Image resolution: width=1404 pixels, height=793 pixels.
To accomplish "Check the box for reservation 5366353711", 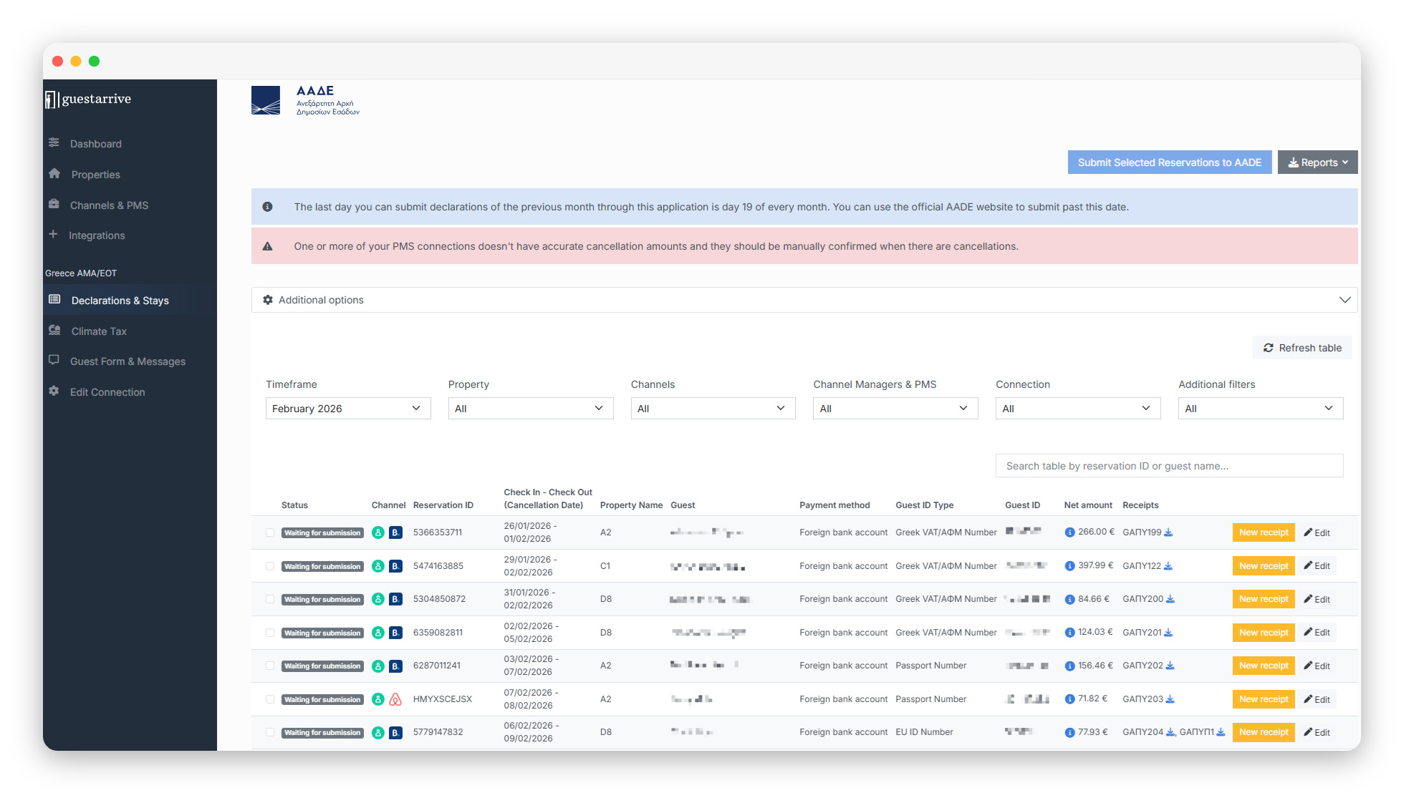I will [270, 532].
